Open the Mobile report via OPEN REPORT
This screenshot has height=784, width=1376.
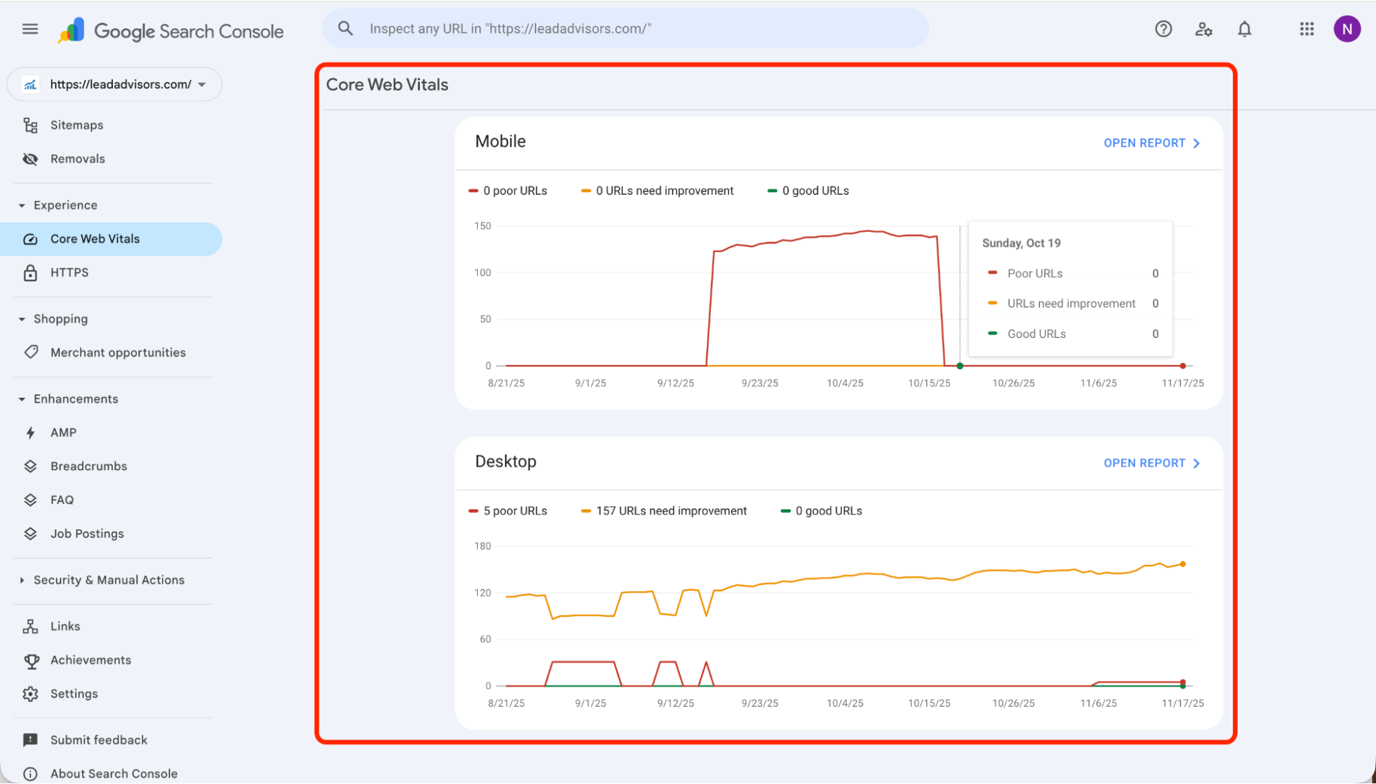(1152, 142)
